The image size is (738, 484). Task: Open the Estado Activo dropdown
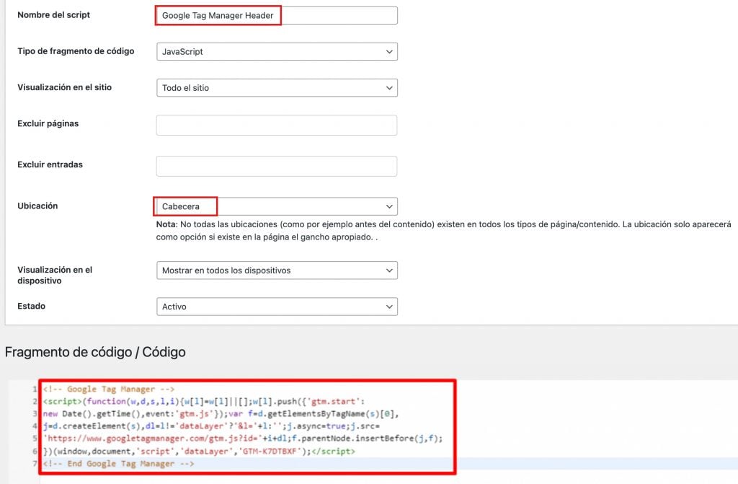[277, 307]
